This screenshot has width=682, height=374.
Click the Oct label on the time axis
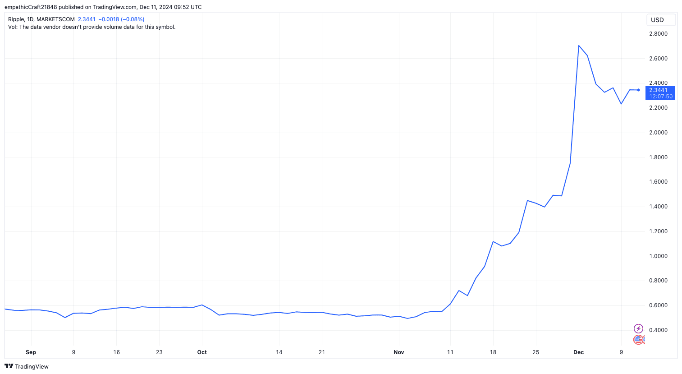(202, 352)
